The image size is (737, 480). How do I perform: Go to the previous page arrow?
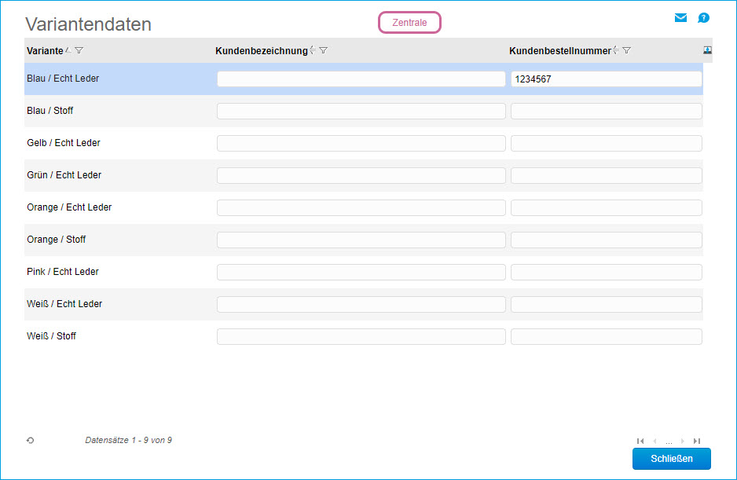(x=654, y=442)
